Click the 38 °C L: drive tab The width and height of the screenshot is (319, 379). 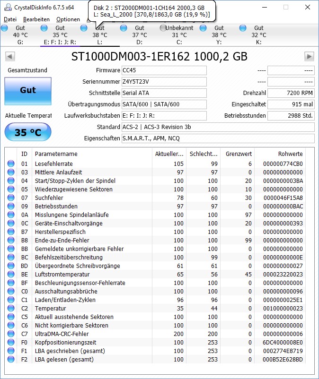coord(100,35)
